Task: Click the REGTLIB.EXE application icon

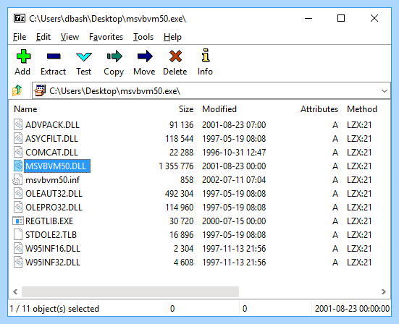Action: [x=18, y=221]
